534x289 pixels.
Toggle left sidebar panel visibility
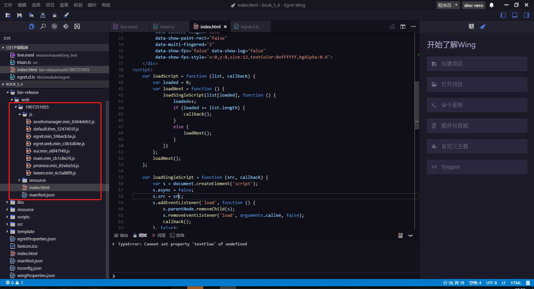click(x=503, y=15)
